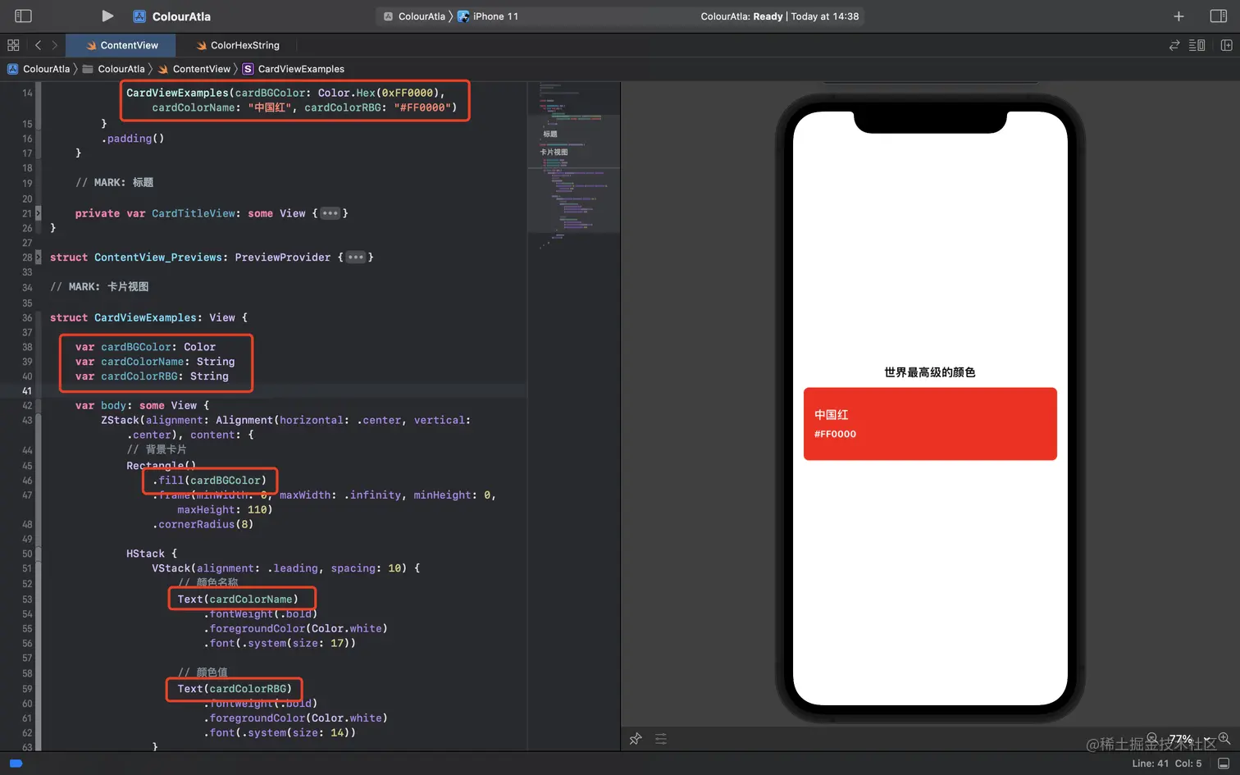Image resolution: width=1240 pixels, height=775 pixels.
Task: Open the CardViewExamples symbol breadcrumb
Action: 294,69
